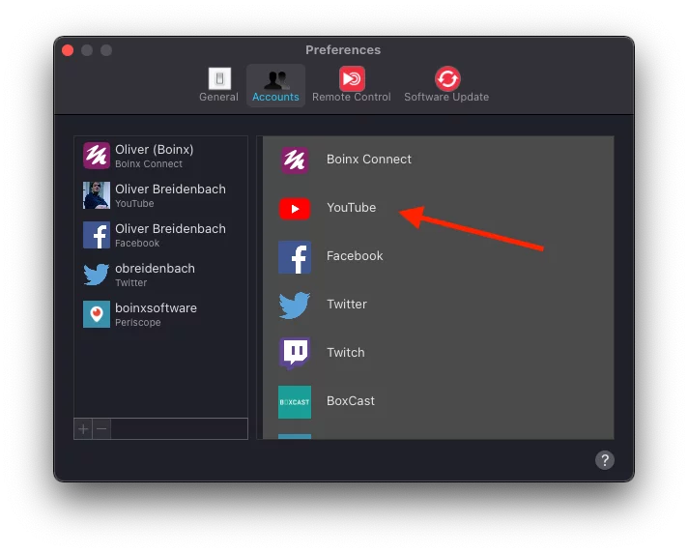Remove account with the minus button
Screen dimensions: 688x553
pyautogui.click(x=101, y=429)
